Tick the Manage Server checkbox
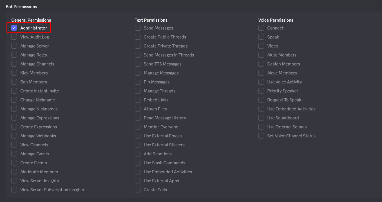382x202 pixels. click(x=14, y=46)
